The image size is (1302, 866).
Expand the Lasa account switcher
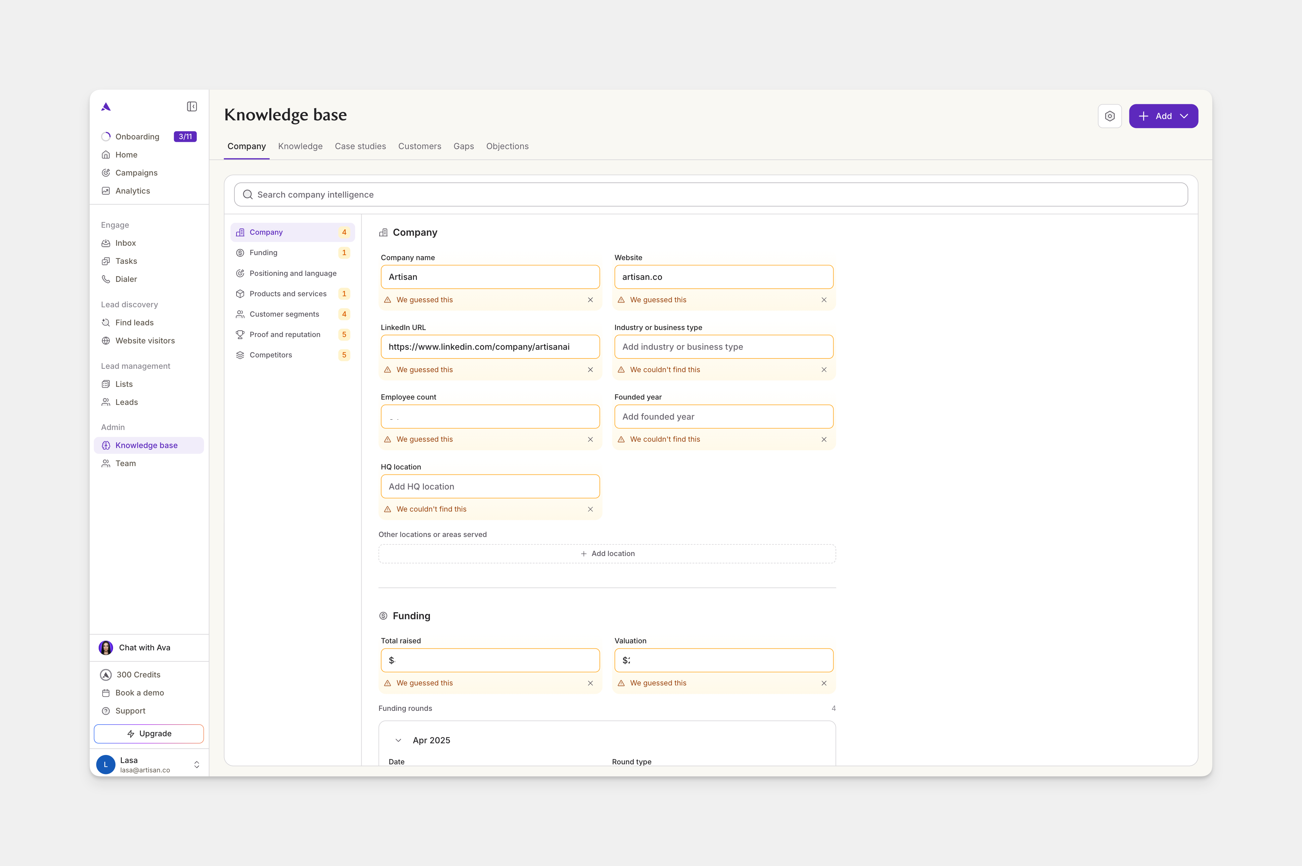coord(196,764)
